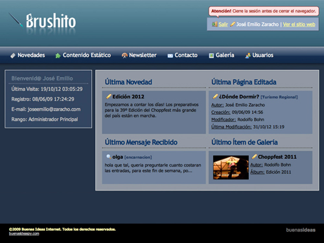Click the Rango: Administrador Principal line

(45, 119)
